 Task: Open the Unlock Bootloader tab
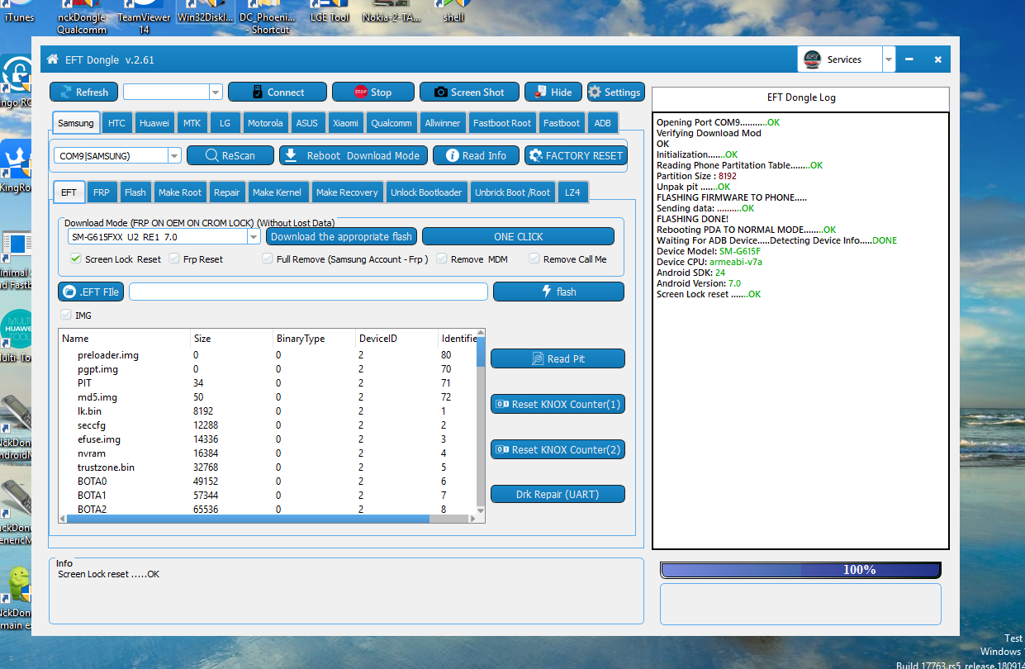pyautogui.click(x=426, y=192)
